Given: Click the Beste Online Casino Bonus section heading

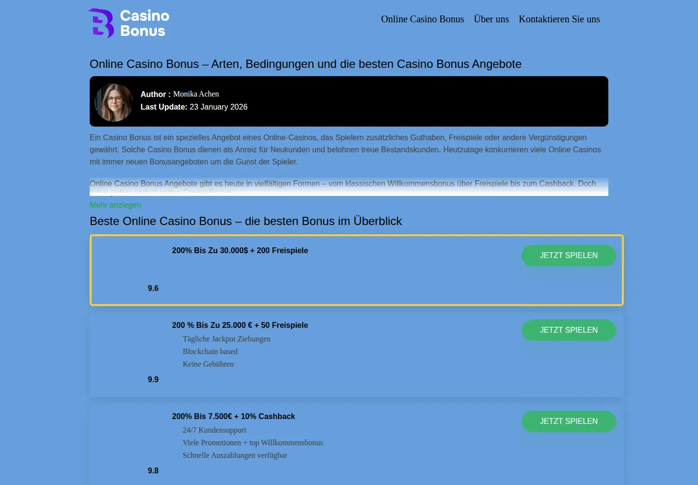Looking at the screenshot, I should click(246, 221).
